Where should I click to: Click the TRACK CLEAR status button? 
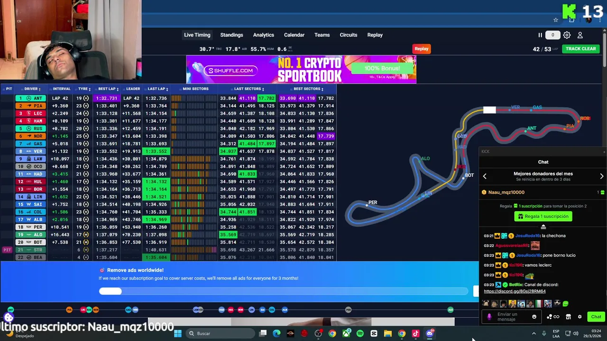coord(581,49)
